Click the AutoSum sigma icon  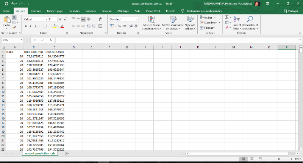[x=227, y=17]
